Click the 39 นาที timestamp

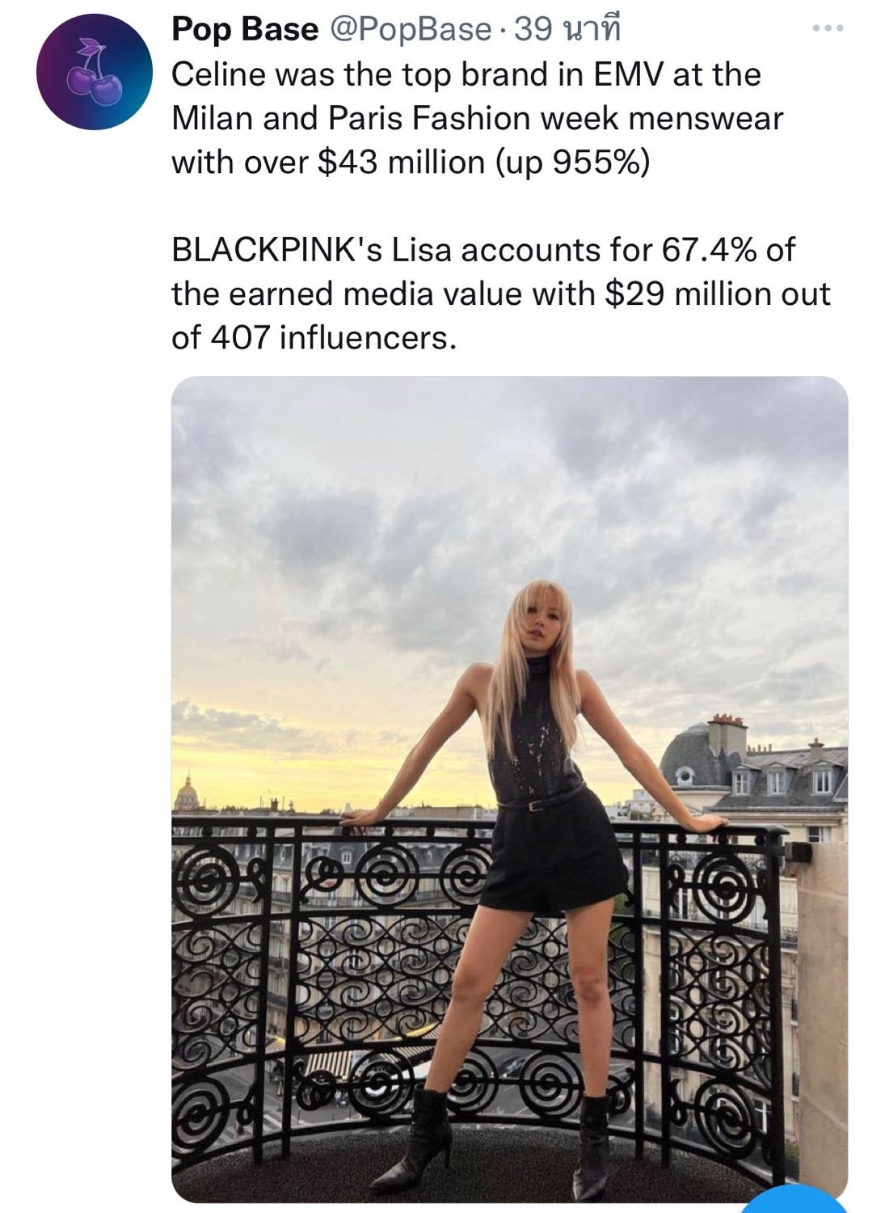(567, 30)
